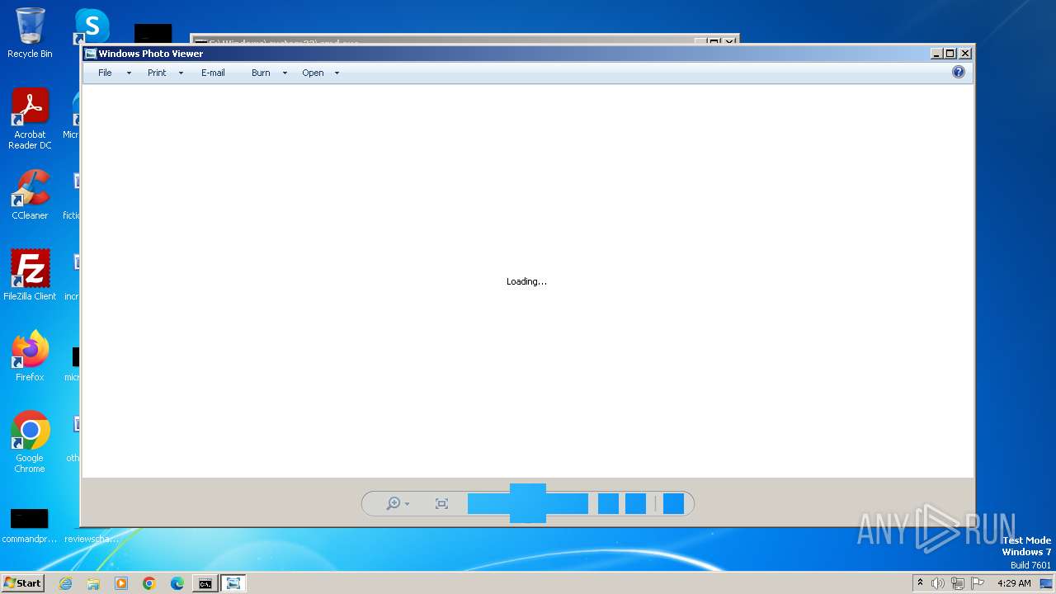
Task: Click the 'Loading...' text in the viewer
Action: coord(526,281)
